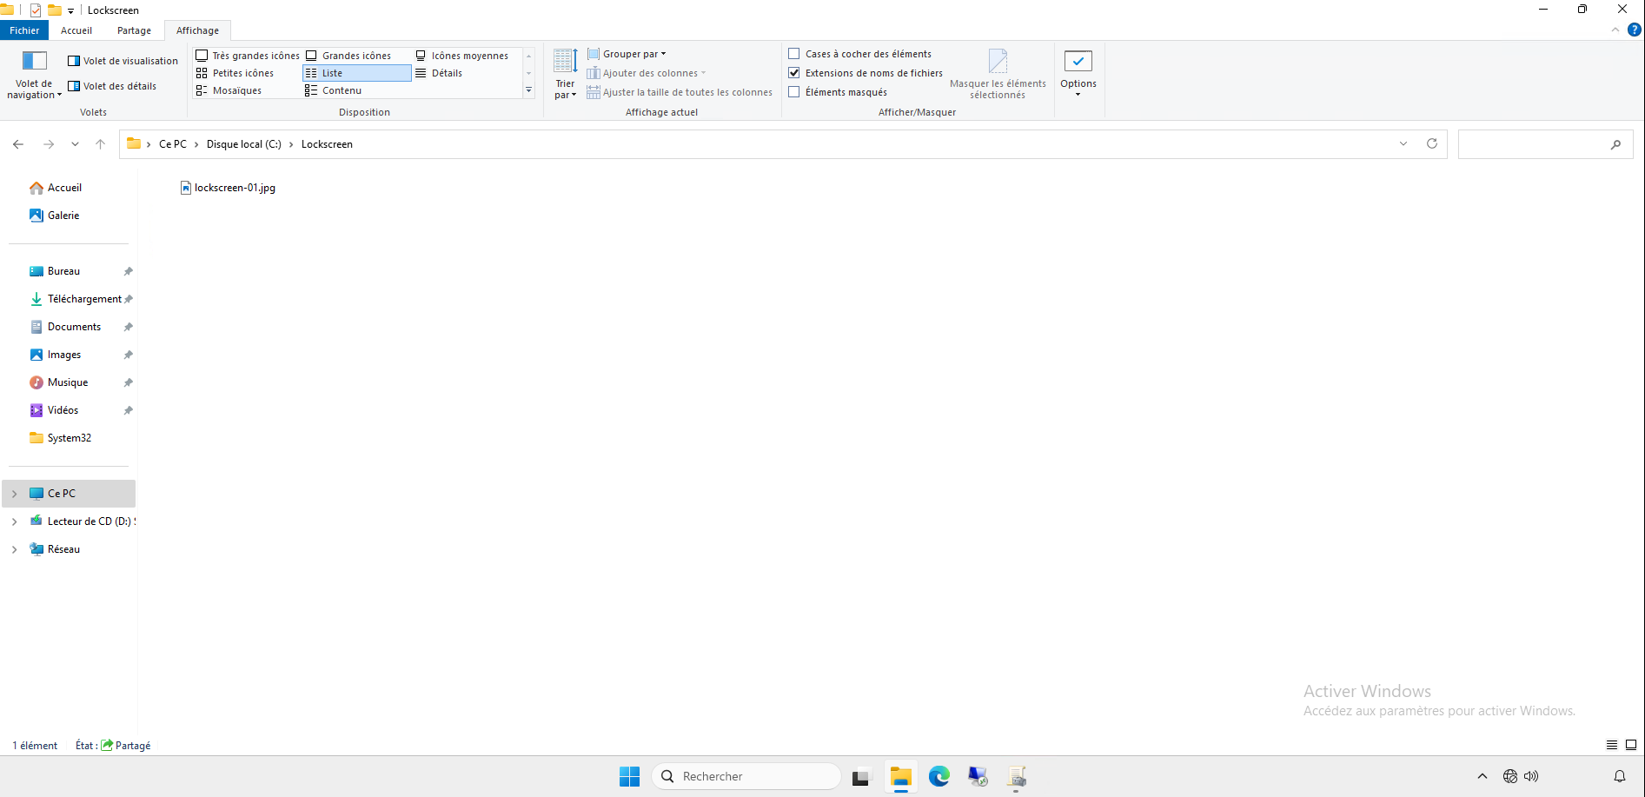Go up one folder level with the up arrow
This screenshot has width=1645, height=797.
[100, 144]
